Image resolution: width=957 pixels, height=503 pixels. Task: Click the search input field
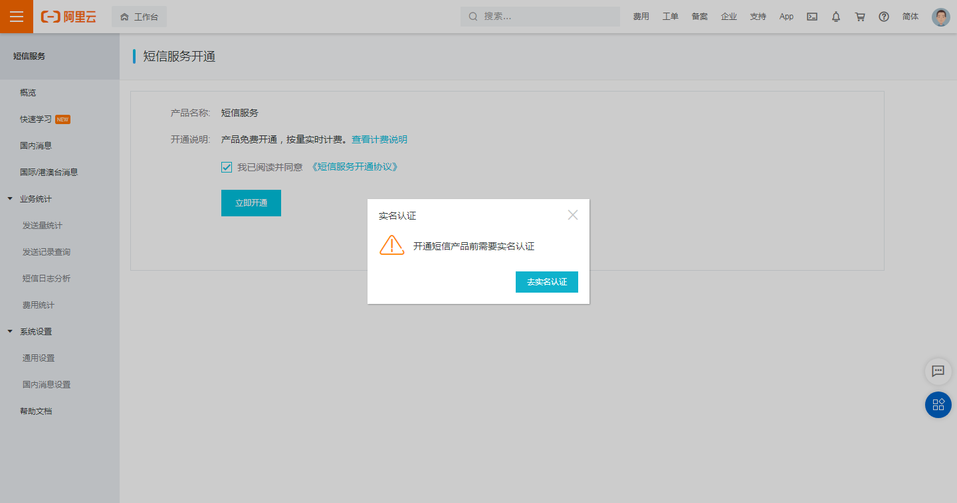point(545,17)
